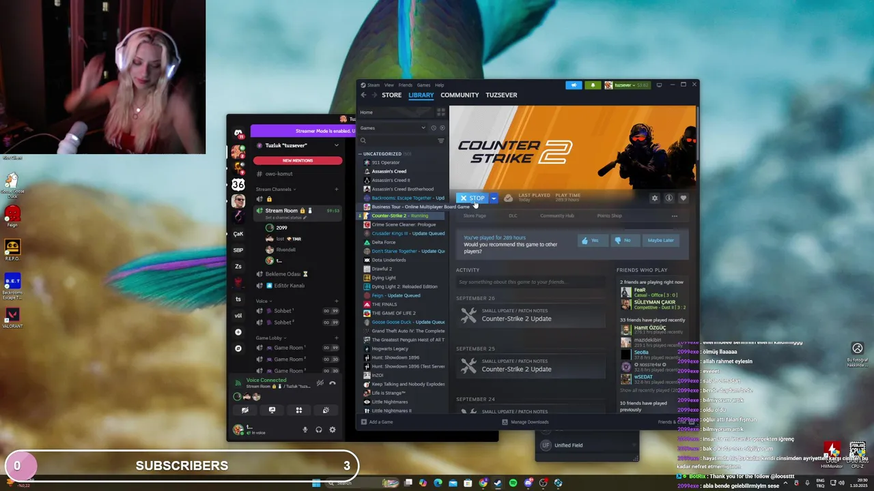
Task: Expand the Games filter dropdown
Action: coord(393,128)
